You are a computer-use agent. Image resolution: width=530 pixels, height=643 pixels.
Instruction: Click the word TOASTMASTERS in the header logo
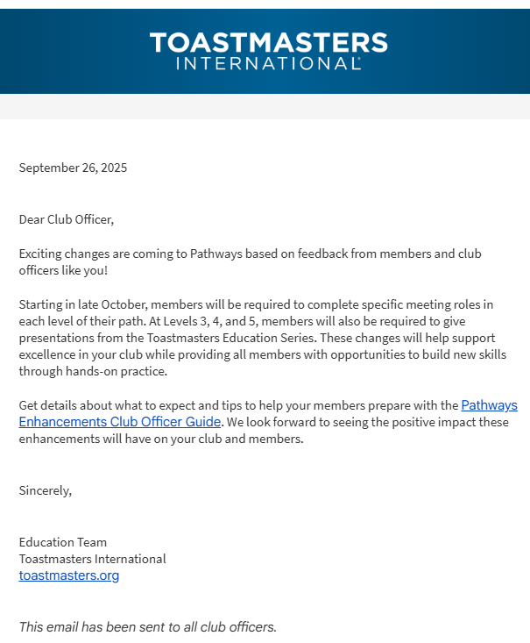268,43
